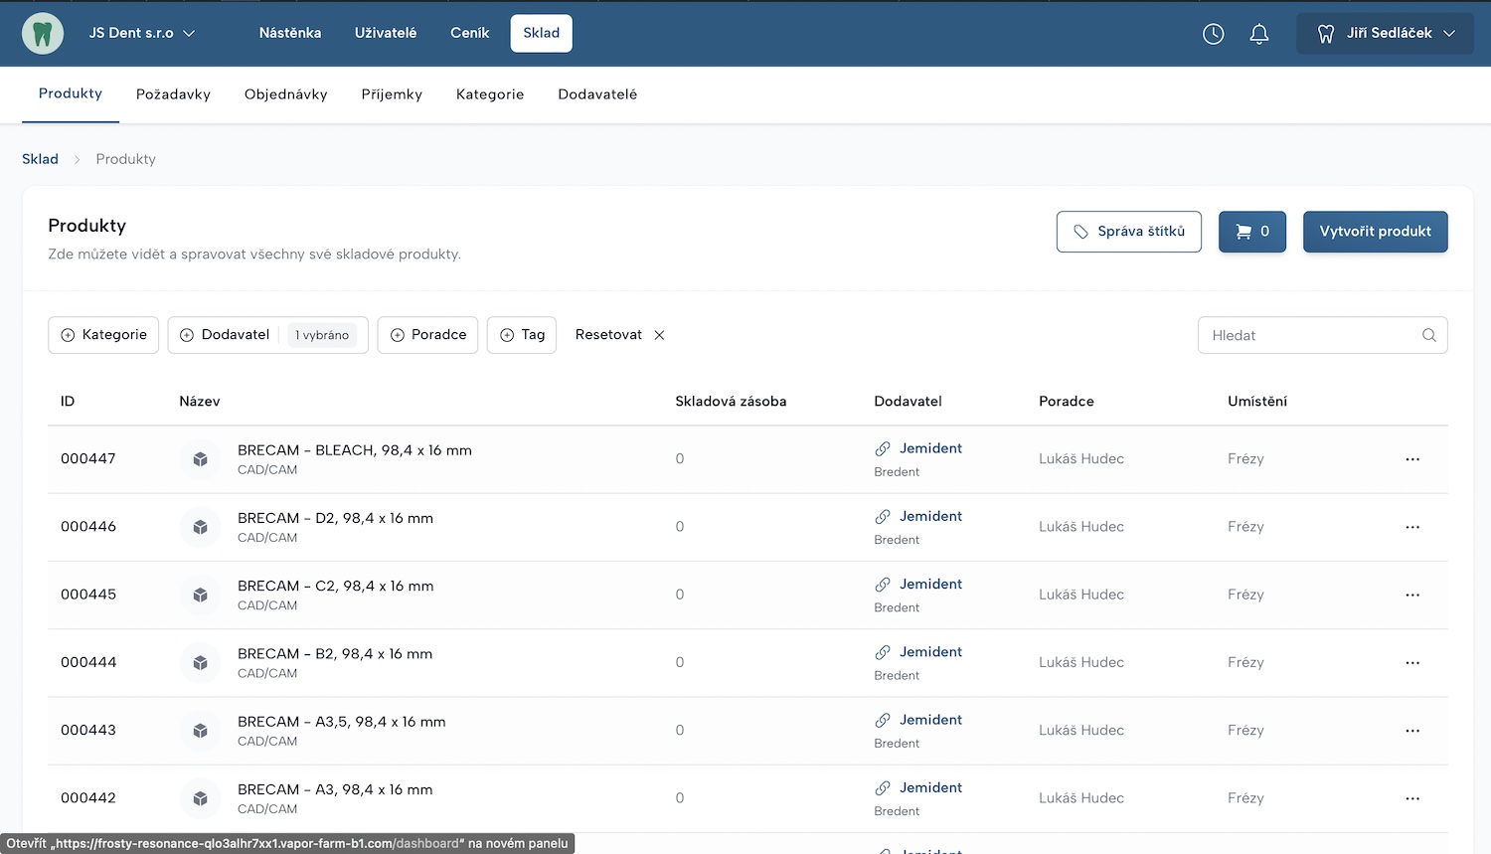Click the product cube icon for 000443
This screenshot has width=1491, height=854.
point(200,731)
